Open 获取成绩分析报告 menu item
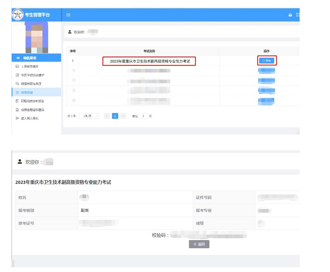Viewport: 330px width, 272px height. 32,101
